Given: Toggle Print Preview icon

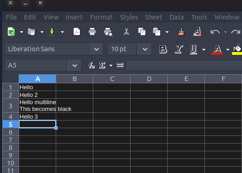Looking at the screenshot, I should click(x=108, y=32).
